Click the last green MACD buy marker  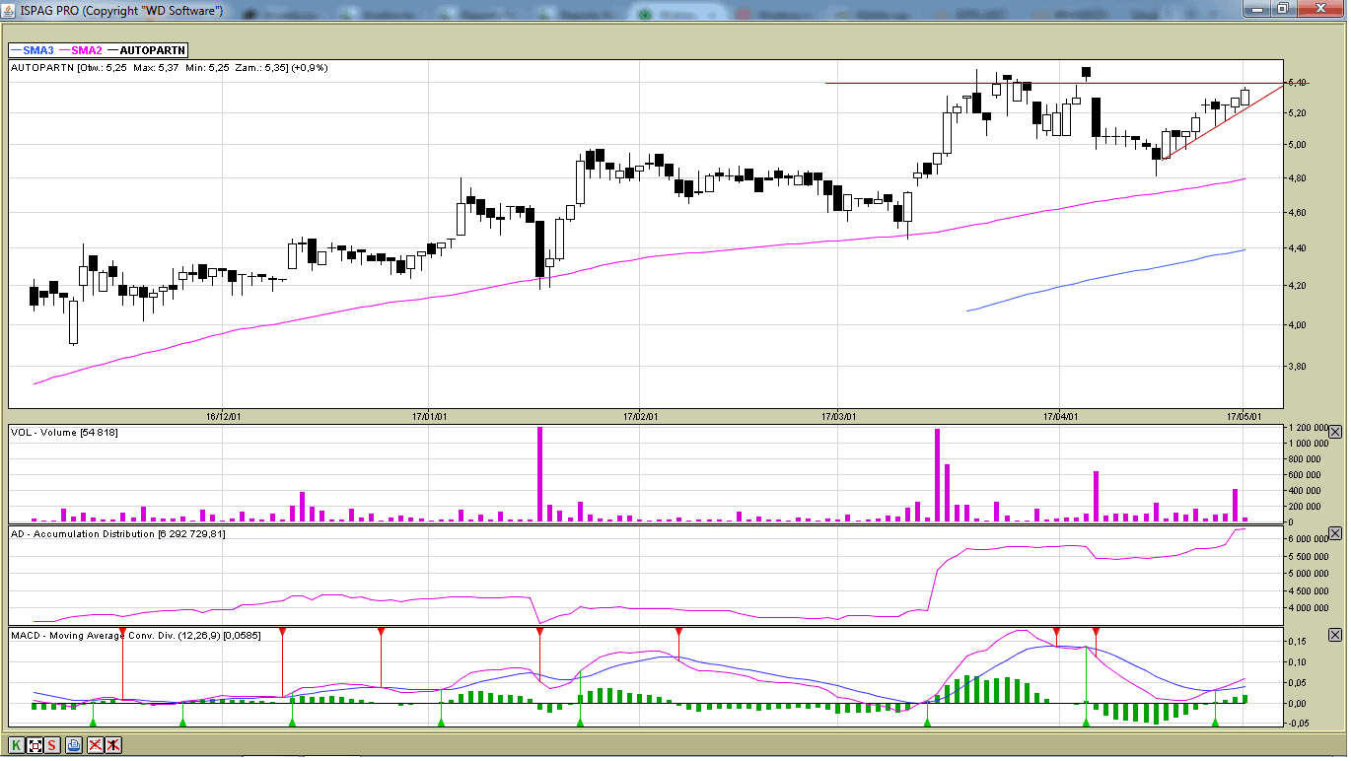(1215, 723)
